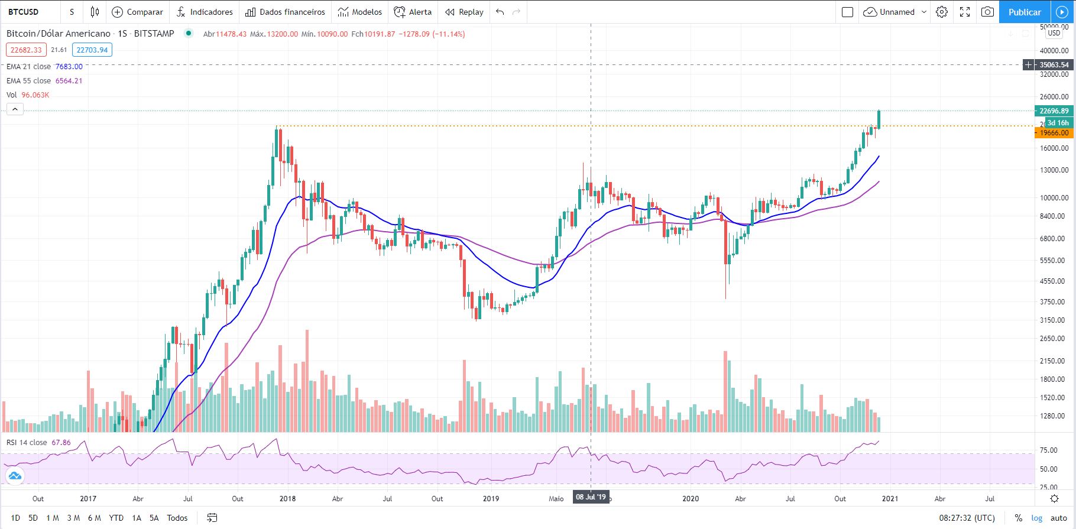Take a chart snapshot with the camera
The image size is (1076, 529).
click(987, 12)
